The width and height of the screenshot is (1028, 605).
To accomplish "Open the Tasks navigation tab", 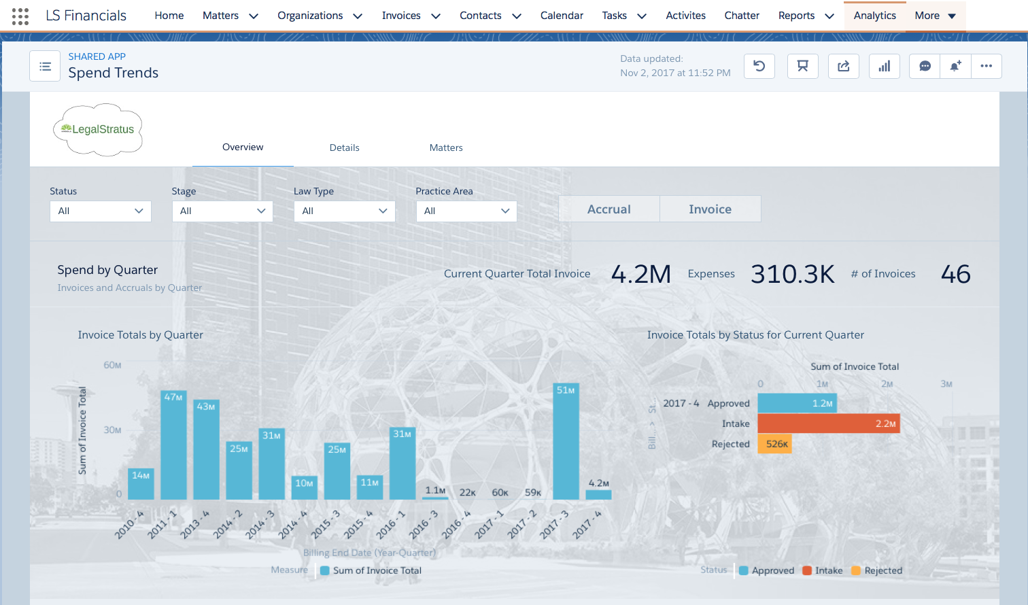I will pos(615,16).
